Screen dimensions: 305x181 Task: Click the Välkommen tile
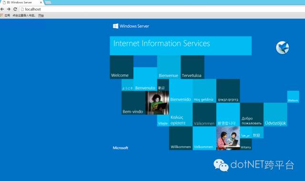pos(204,115)
